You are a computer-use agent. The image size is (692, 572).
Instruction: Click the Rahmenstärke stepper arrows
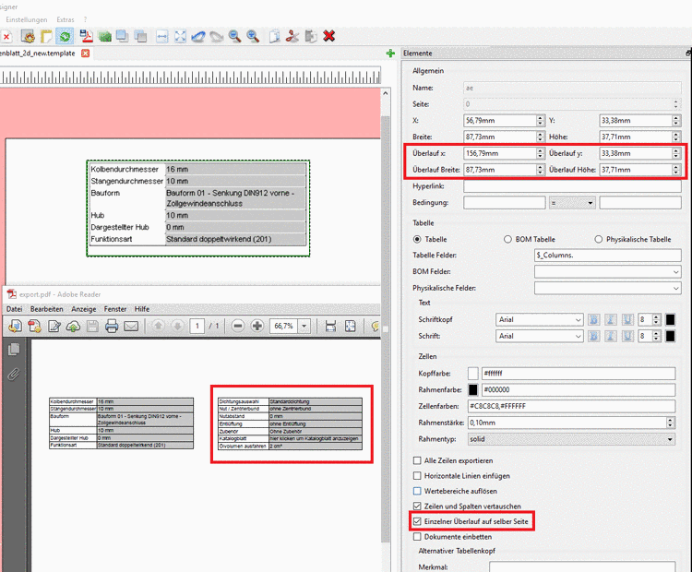coord(671,423)
